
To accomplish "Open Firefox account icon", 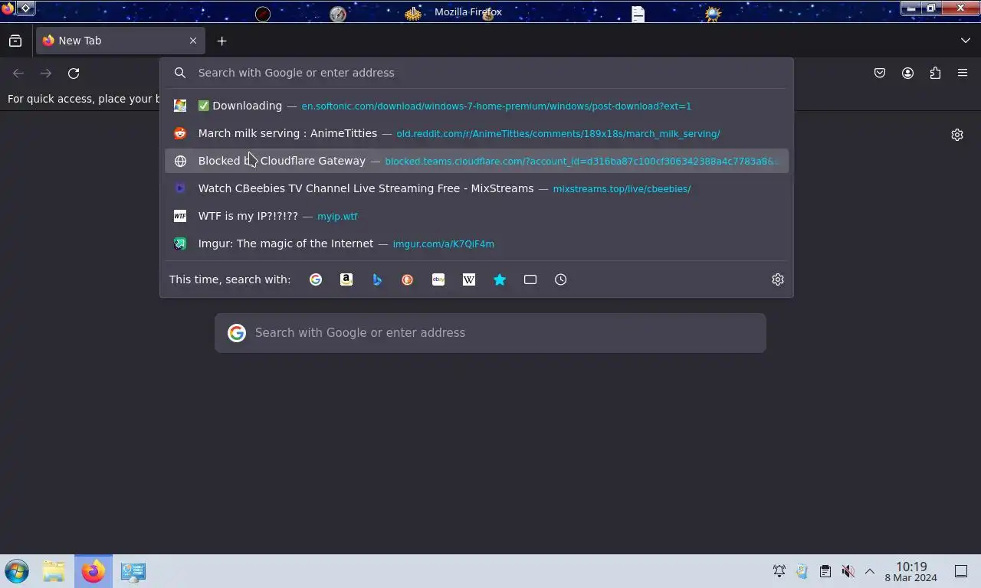I will click(x=907, y=73).
